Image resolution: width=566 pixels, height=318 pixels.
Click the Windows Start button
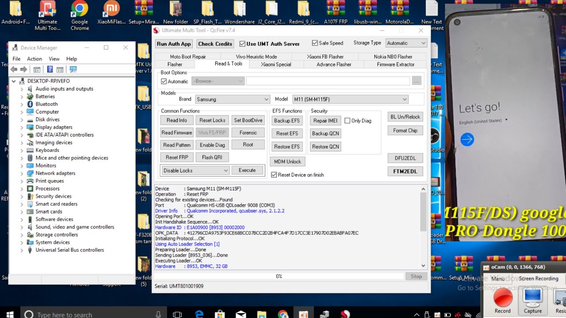click(10, 314)
